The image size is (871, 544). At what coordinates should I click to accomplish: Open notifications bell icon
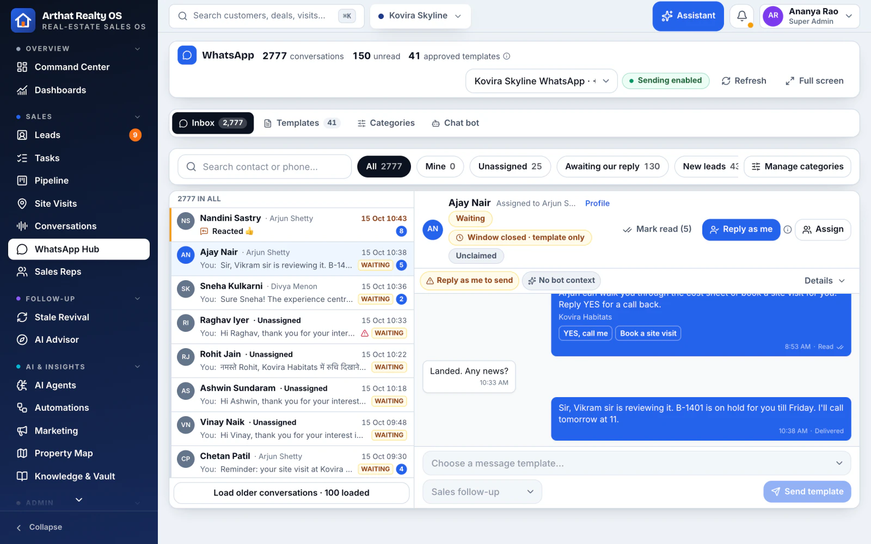pos(741,16)
